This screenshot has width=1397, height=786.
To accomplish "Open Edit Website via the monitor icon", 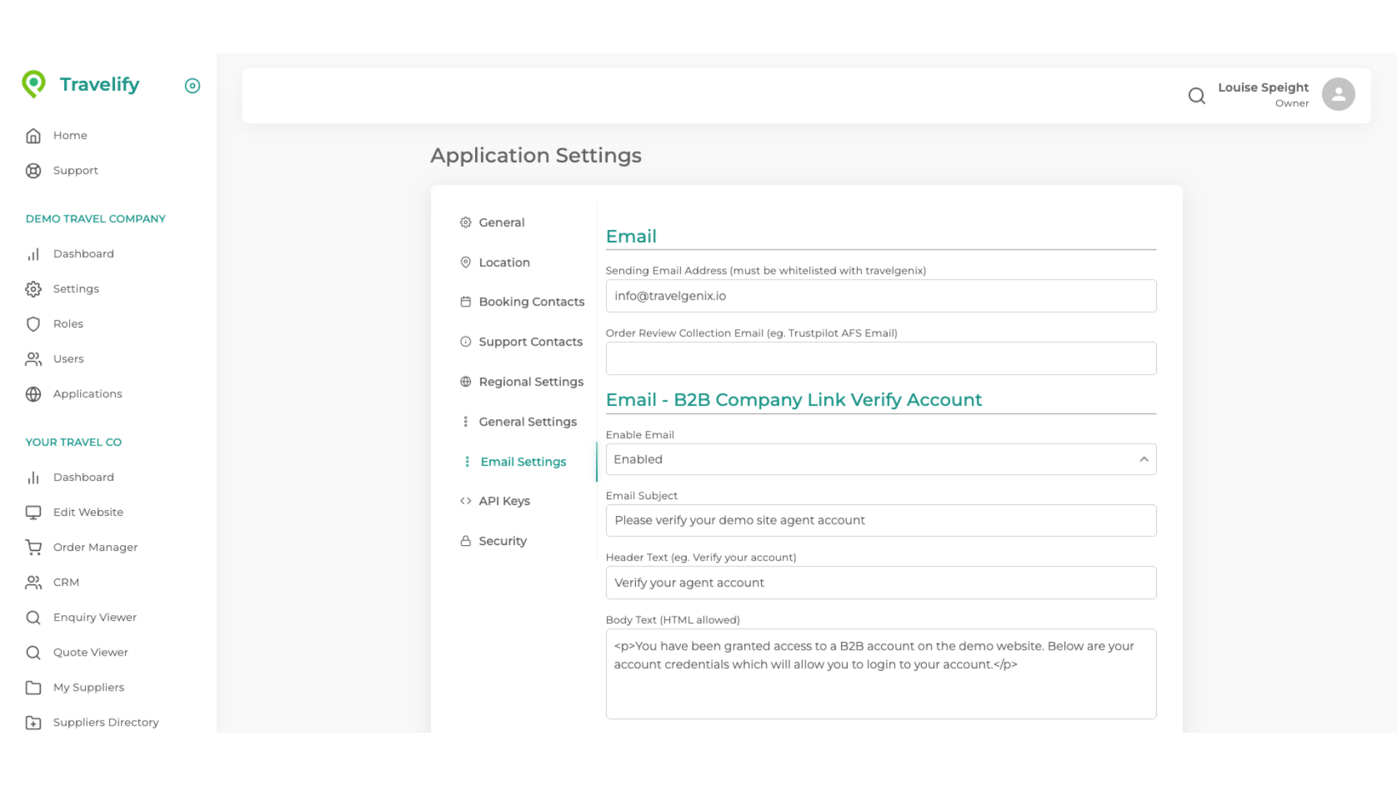I will (33, 512).
